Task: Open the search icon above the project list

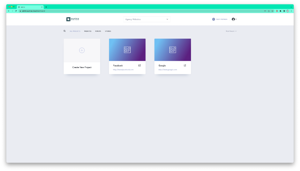Action: (64, 31)
